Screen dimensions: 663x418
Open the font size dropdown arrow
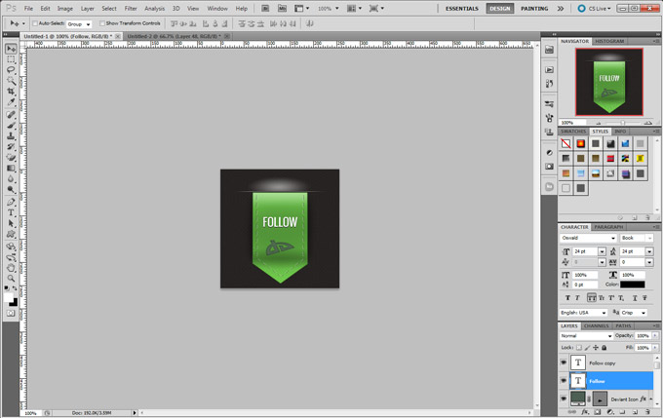tap(602, 251)
